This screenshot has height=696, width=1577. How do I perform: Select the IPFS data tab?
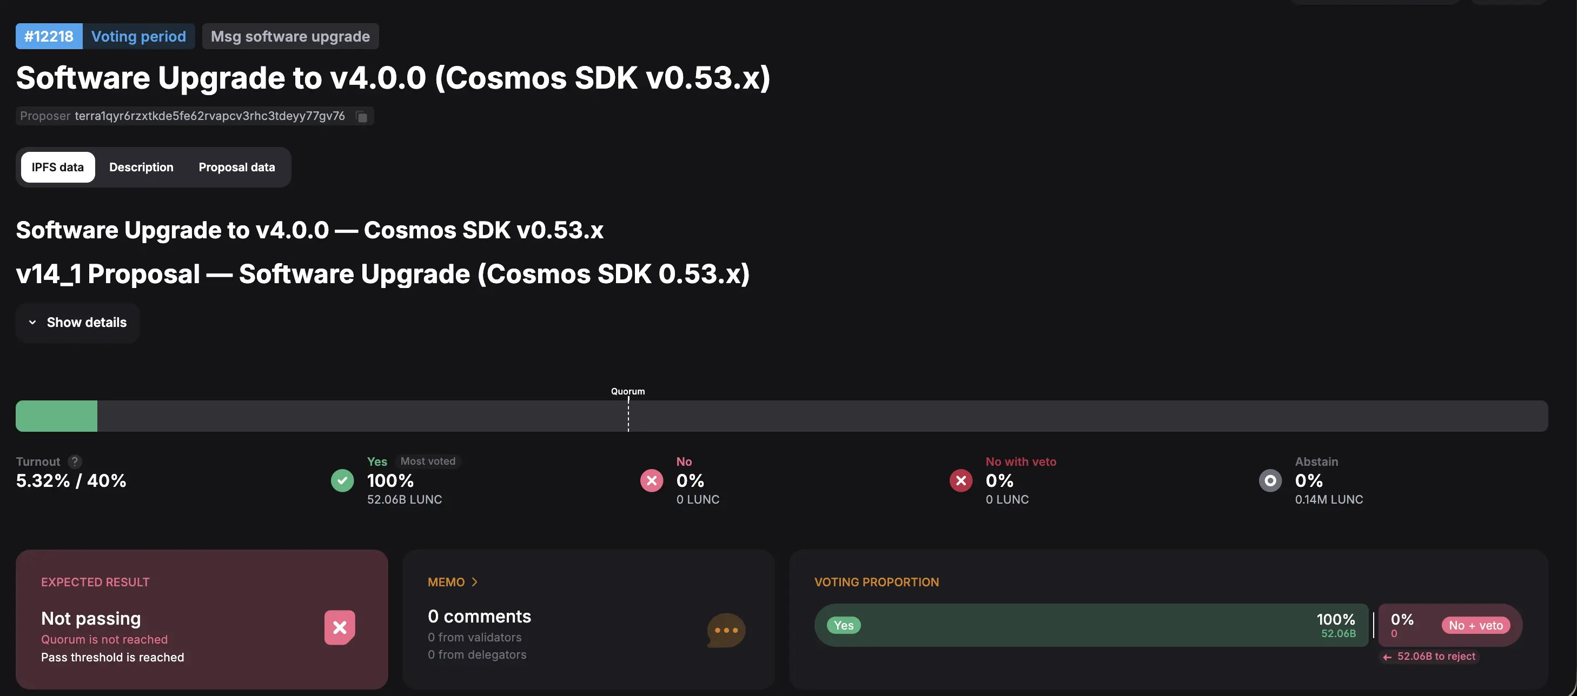(x=57, y=167)
